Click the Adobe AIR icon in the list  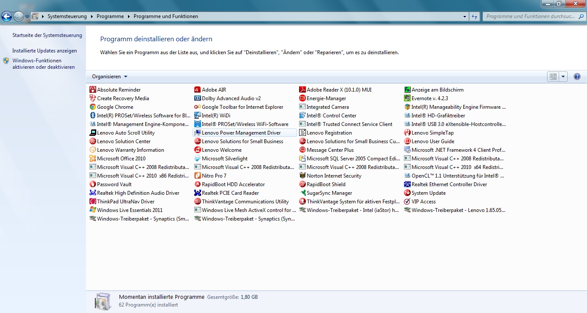pyautogui.click(x=197, y=90)
